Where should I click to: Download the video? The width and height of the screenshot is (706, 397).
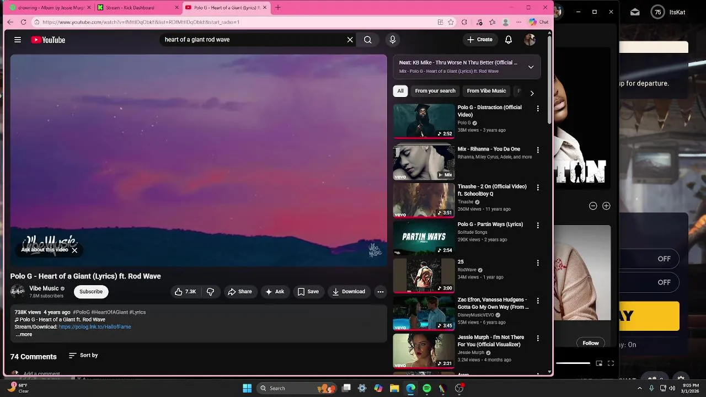click(349, 292)
